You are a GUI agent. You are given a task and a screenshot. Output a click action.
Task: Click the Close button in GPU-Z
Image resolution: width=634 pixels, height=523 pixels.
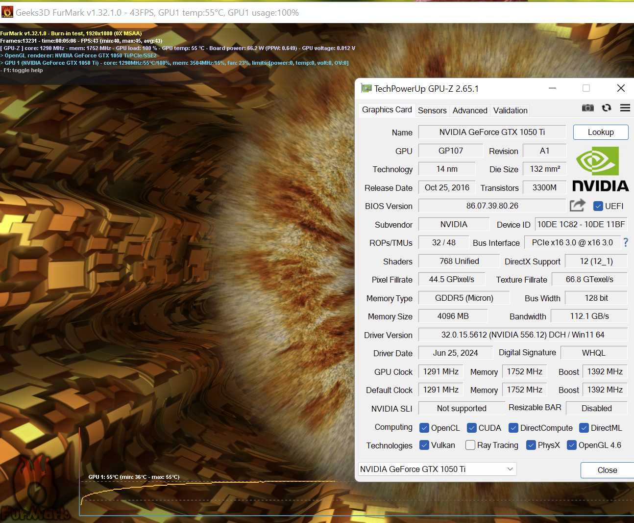[x=607, y=470]
